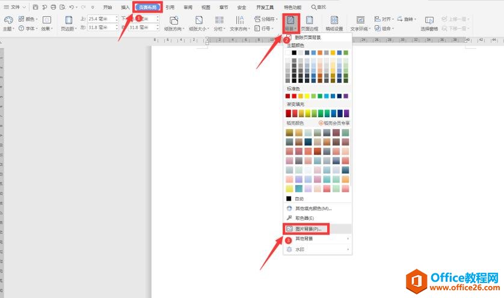
Task: Click the 稿纸设置 (Manuscript Paper) icon
Action: pos(334,23)
